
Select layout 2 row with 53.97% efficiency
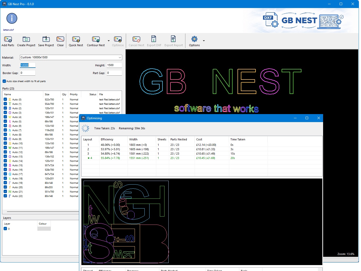coord(202,149)
